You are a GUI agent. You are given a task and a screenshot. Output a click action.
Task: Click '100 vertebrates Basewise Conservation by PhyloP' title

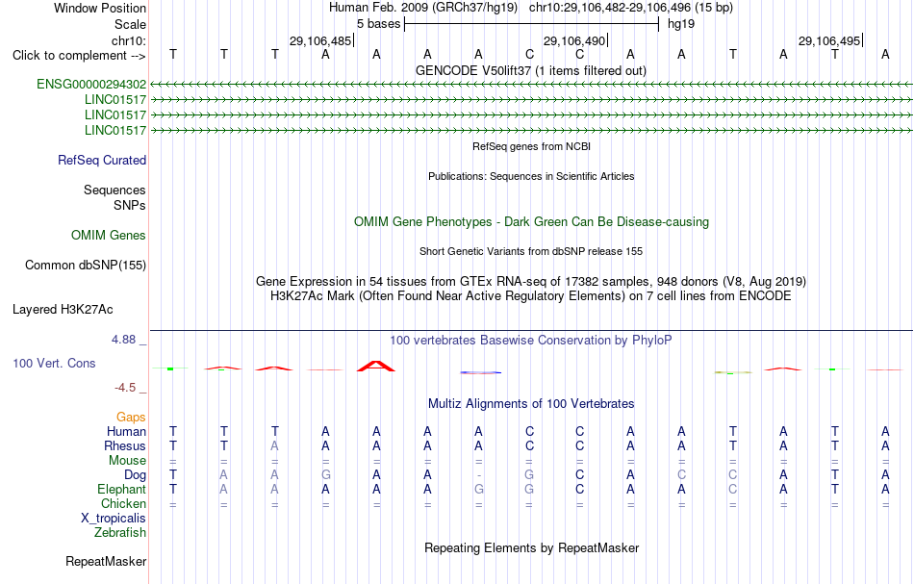(x=531, y=340)
